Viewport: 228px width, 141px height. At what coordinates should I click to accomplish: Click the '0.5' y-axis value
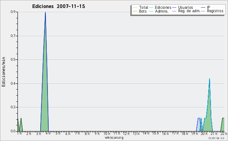(x=13, y=59)
